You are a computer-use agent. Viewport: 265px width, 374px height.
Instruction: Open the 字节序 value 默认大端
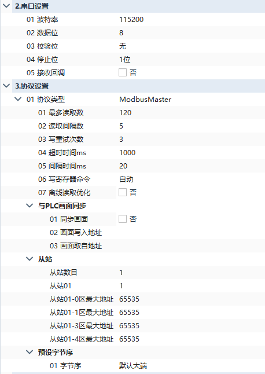pos(133,365)
